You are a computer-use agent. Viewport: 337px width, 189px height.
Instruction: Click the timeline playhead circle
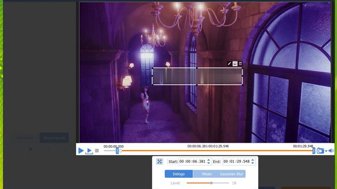point(120,151)
